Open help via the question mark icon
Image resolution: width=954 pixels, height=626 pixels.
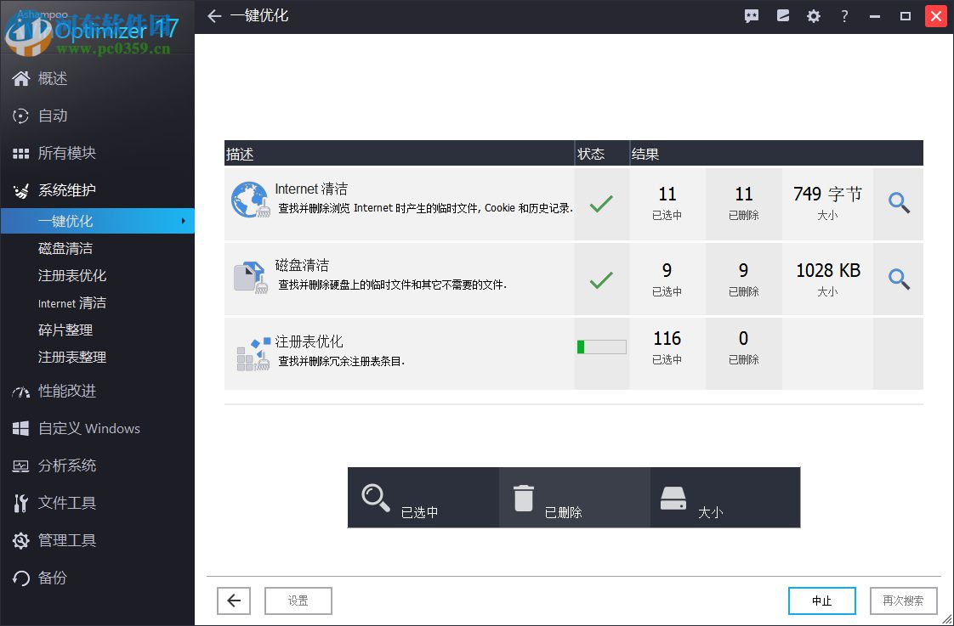click(843, 15)
